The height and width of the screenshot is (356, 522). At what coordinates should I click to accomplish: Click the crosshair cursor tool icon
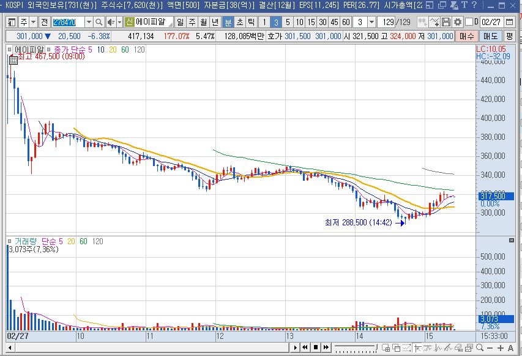pos(417,348)
